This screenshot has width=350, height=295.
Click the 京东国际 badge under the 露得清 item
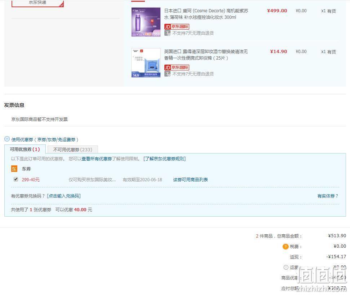point(177,67)
